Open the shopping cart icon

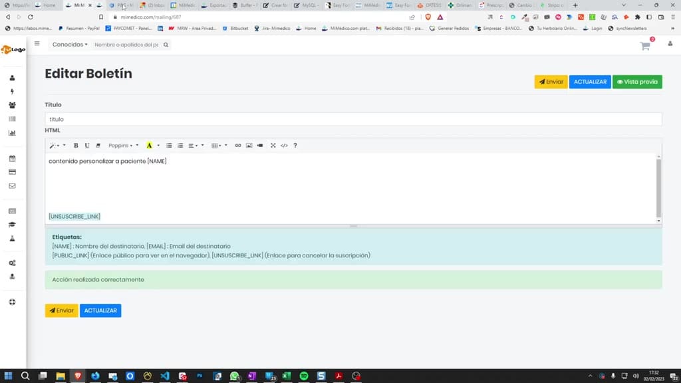pos(645,46)
